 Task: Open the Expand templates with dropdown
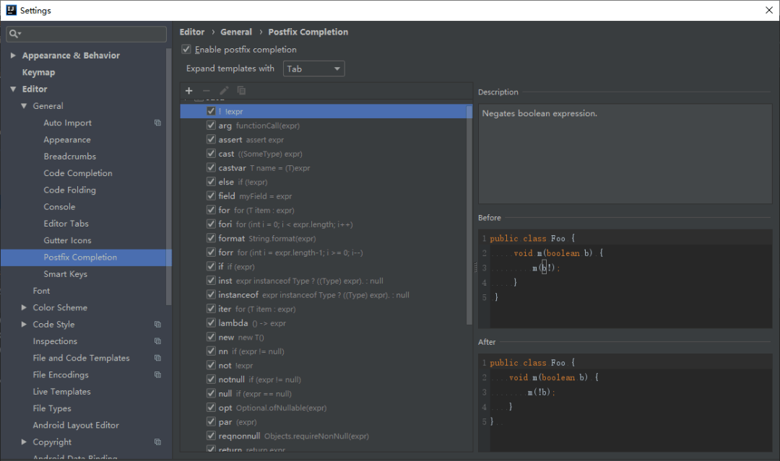point(314,69)
